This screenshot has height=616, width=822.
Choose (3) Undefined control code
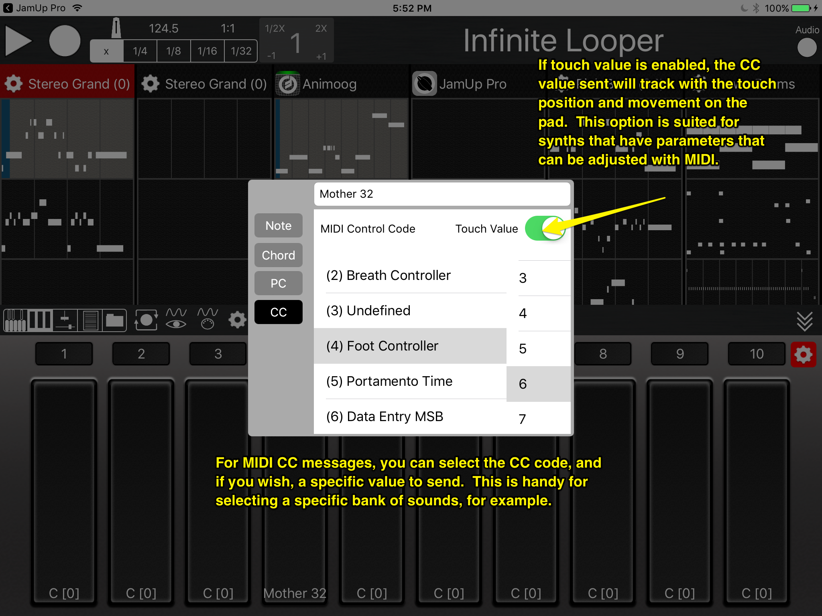(x=410, y=311)
